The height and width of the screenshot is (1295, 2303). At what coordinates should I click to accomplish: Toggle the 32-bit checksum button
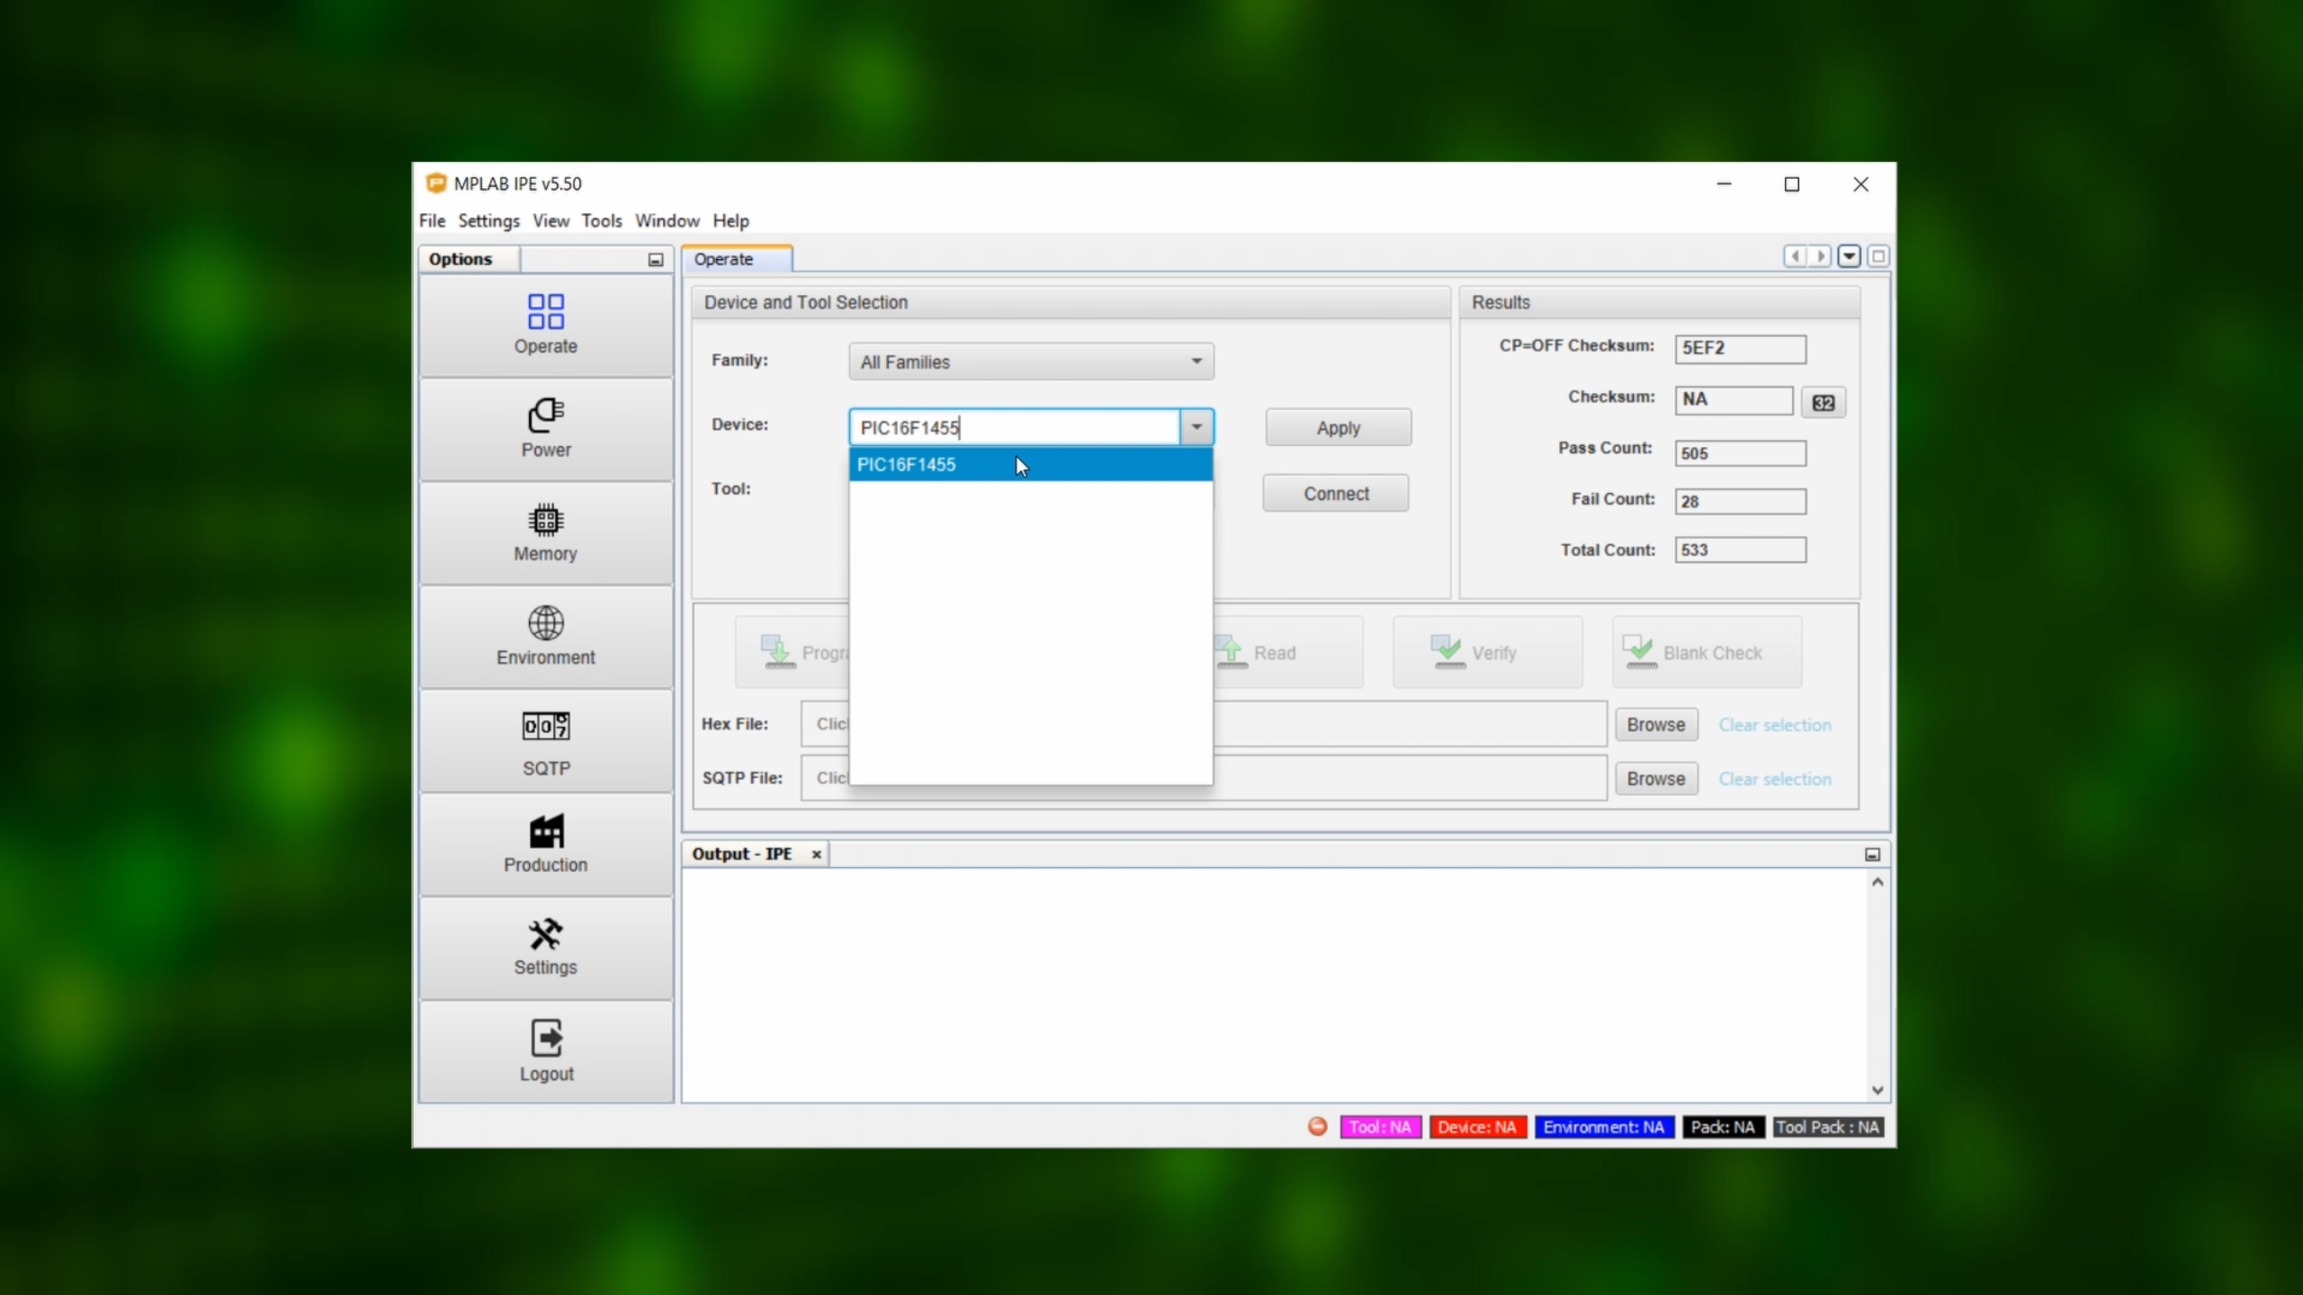coord(1823,402)
